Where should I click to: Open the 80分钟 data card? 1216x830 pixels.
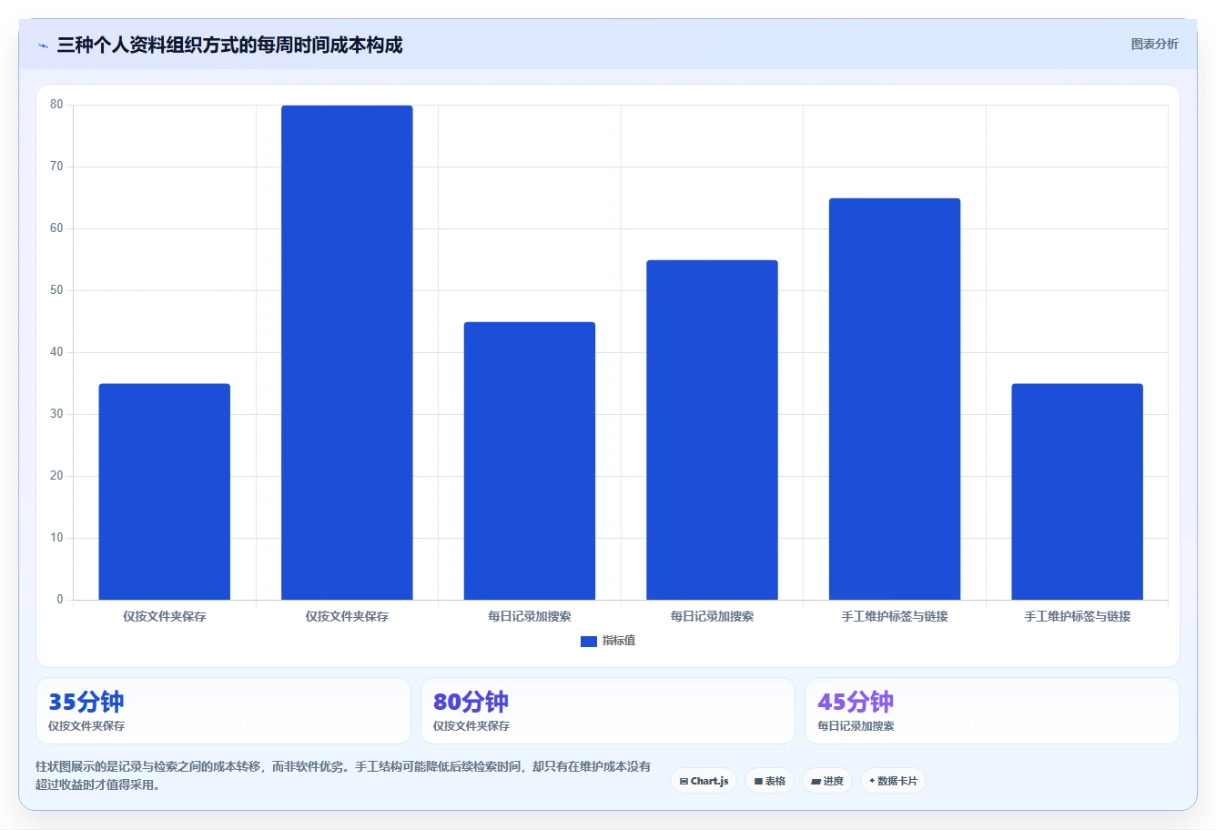pyautogui.click(x=608, y=711)
